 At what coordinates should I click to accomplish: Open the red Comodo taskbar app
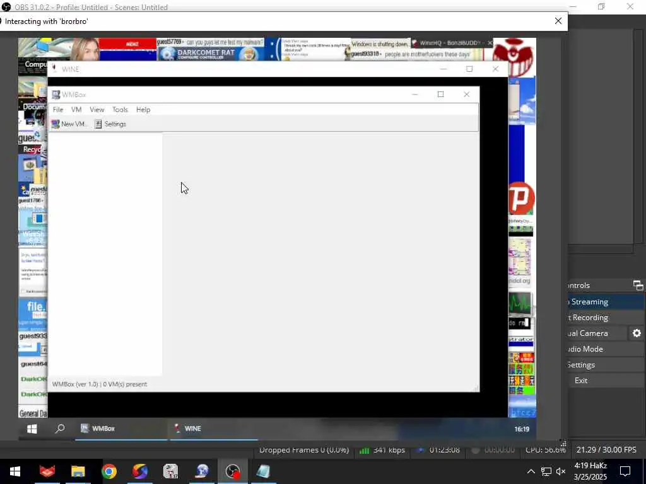47,471
